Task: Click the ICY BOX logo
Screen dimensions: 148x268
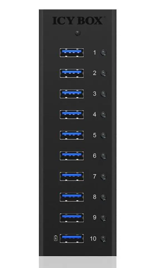Action: click(78, 21)
